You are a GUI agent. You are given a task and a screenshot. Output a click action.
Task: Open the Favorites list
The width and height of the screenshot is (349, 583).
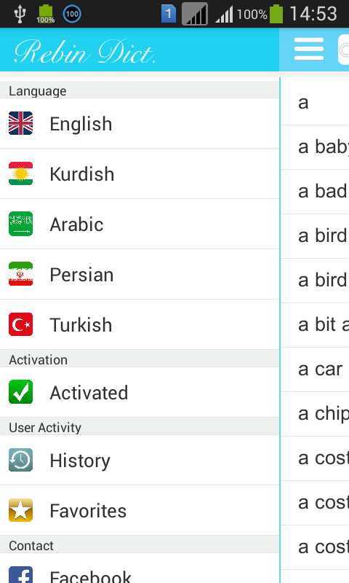pos(140,511)
